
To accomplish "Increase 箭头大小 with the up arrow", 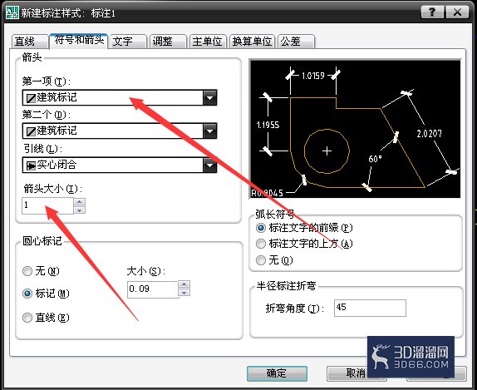I will pyautogui.click(x=80, y=201).
